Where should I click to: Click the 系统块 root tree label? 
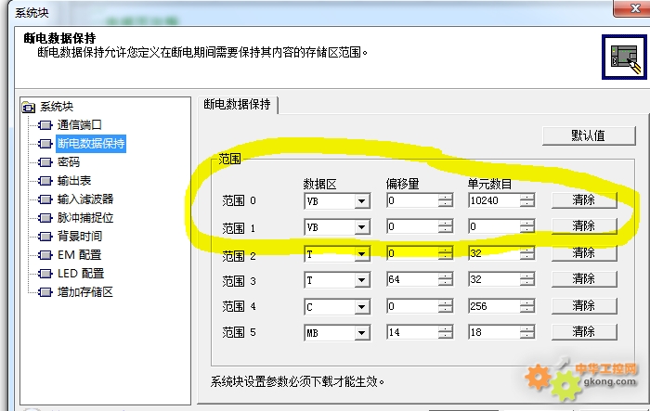[57, 108]
